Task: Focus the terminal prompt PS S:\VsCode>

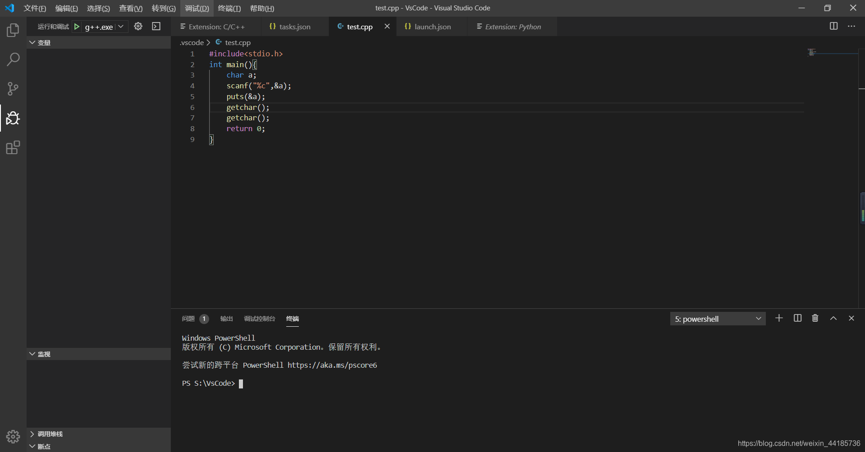Action: [x=208, y=383]
